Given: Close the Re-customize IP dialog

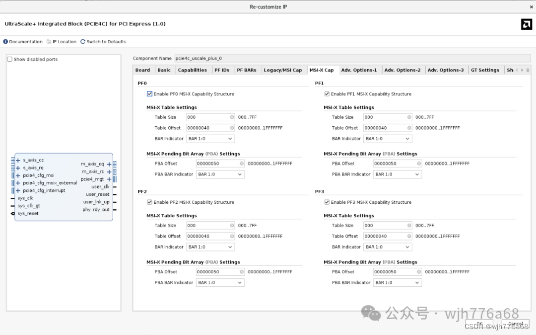Looking at the screenshot, I should click(531, 7).
